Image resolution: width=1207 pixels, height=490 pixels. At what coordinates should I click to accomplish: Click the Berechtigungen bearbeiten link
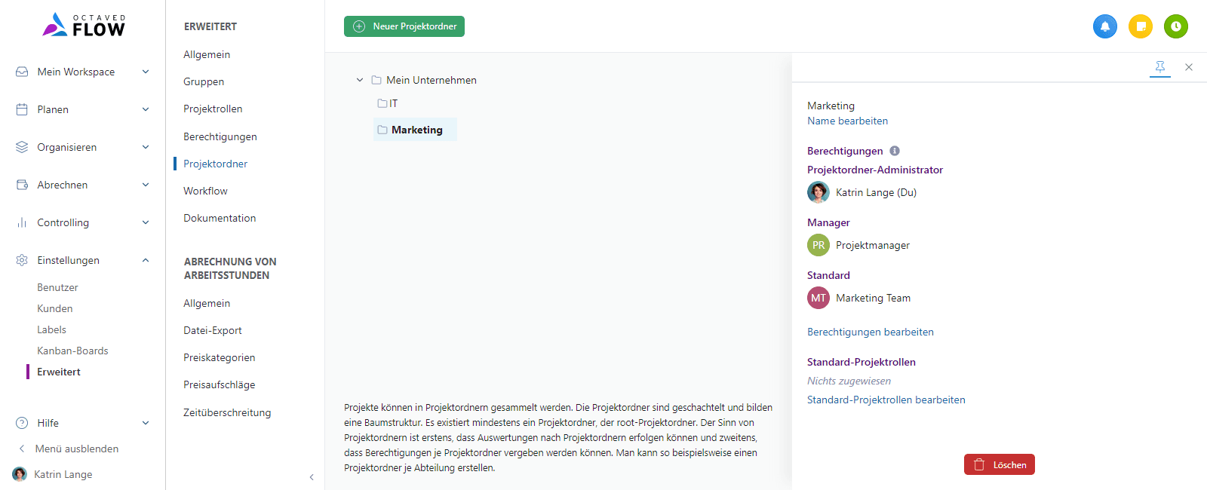tap(870, 332)
